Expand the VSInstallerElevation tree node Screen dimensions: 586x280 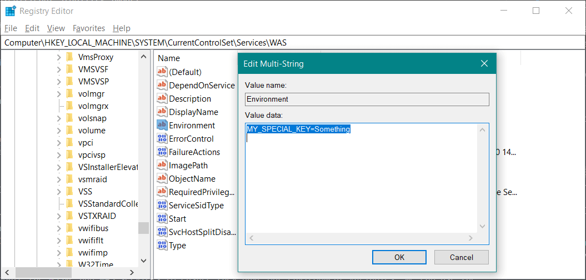[59, 167]
